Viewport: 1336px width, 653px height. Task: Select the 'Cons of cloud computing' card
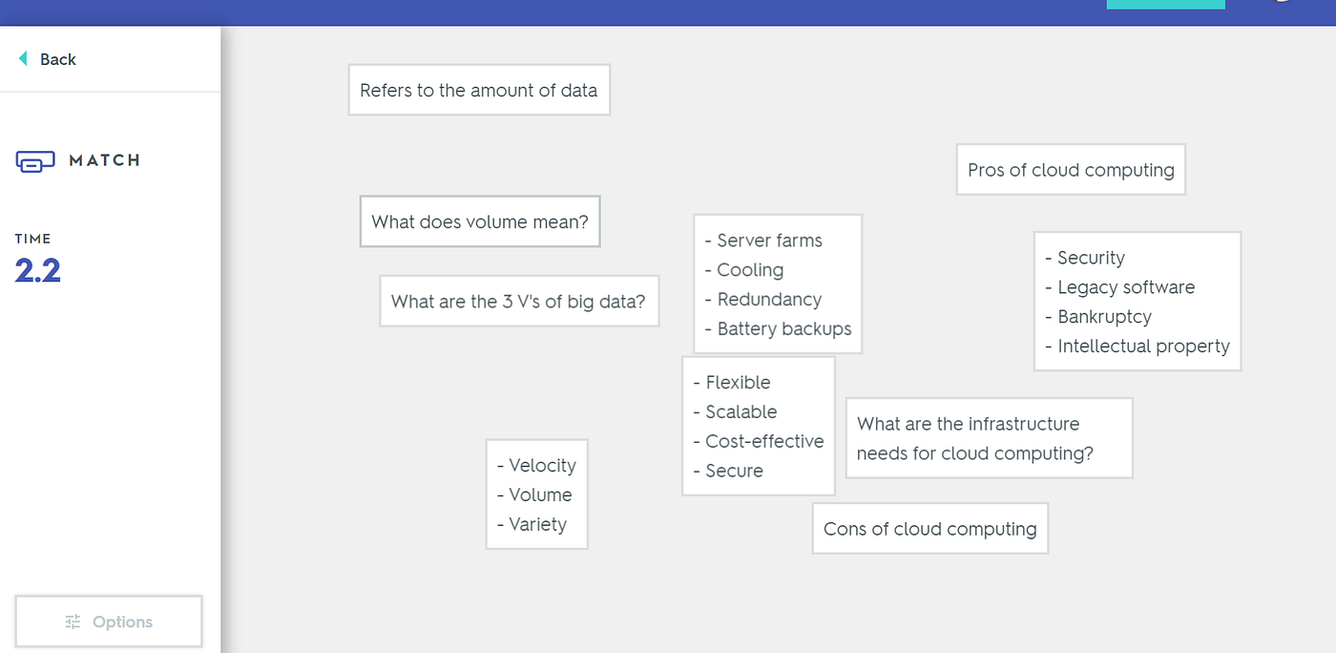pyautogui.click(x=929, y=528)
